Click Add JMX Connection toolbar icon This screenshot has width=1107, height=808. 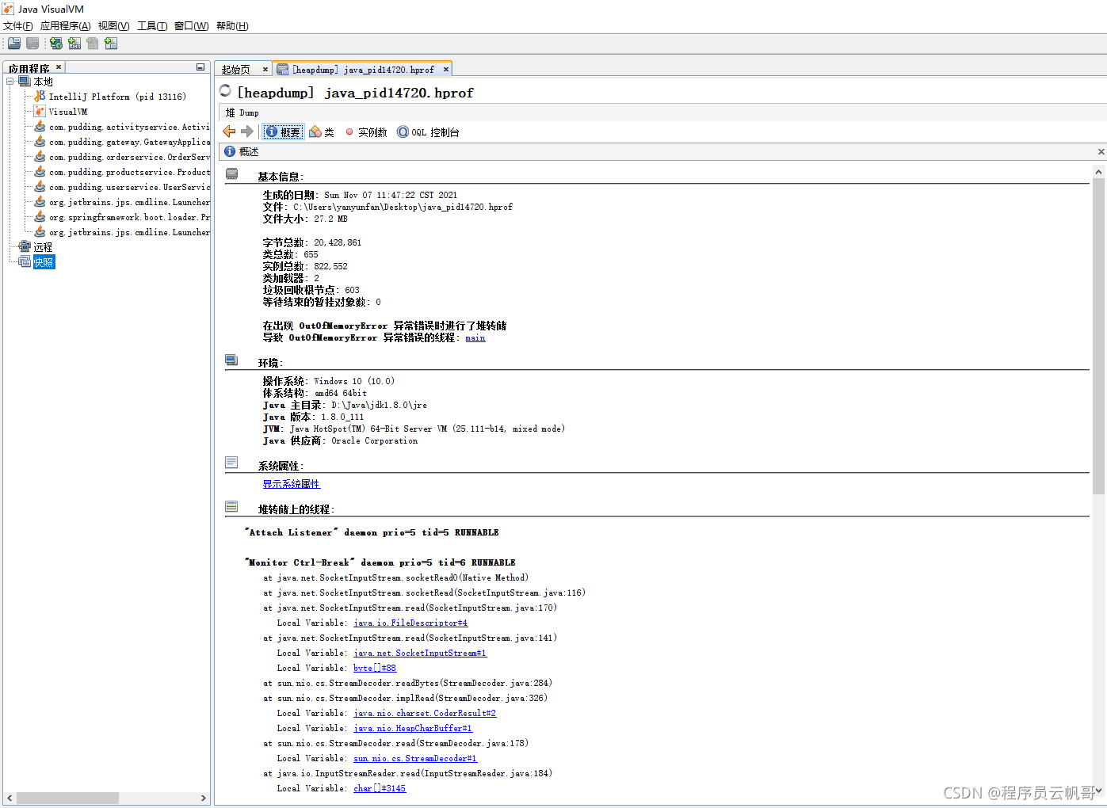click(74, 44)
